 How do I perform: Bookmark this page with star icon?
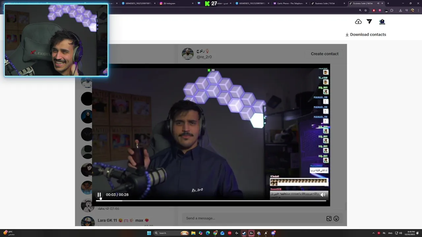point(366,10)
